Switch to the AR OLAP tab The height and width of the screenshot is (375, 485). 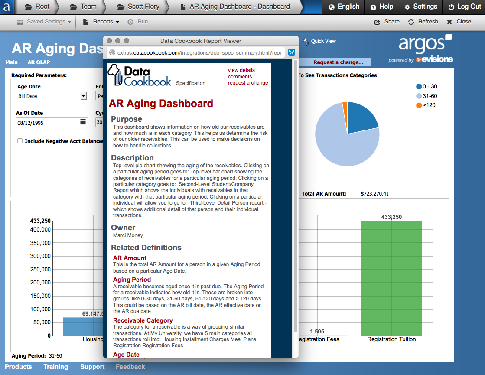point(39,62)
